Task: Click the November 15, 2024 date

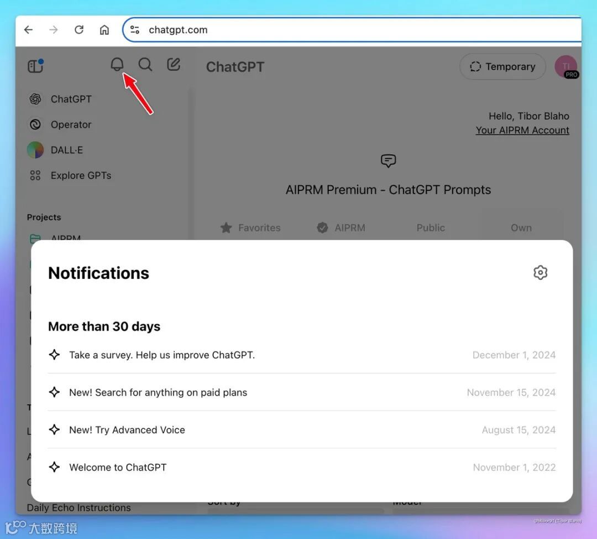Action: [x=511, y=392]
